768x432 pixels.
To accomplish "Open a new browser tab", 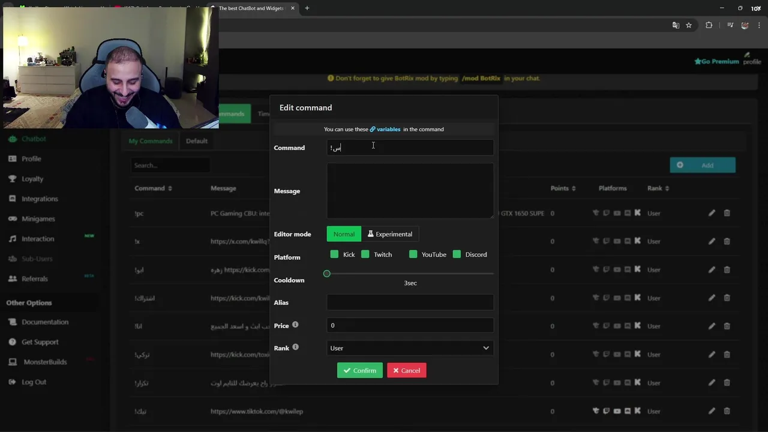I will [307, 8].
